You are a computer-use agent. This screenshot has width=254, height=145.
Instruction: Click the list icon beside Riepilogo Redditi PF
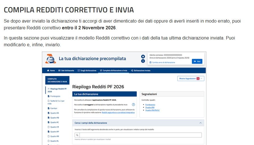48,89
